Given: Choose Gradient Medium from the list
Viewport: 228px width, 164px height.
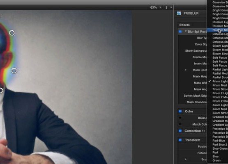Looking at the screenshot, I should coord(220,121).
